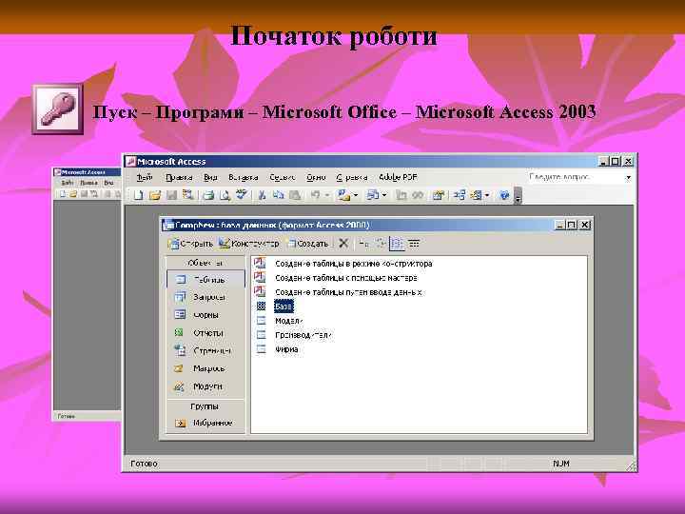Select 'Создание таблицы в режиме конструктора'

pyautogui.click(x=343, y=264)
